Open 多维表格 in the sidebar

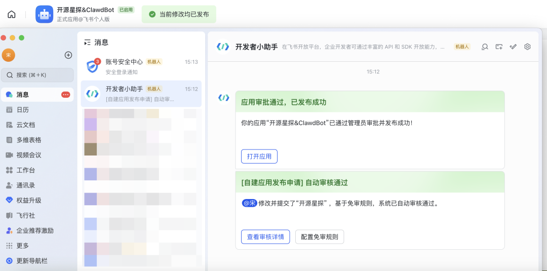click(37, 140)
